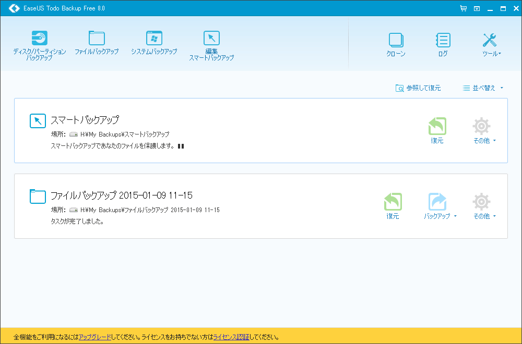Restore (復元) the Smart Backup task
Image resolution: width=522 pixels, height=344 pixels.
click(x=437, y=130)
